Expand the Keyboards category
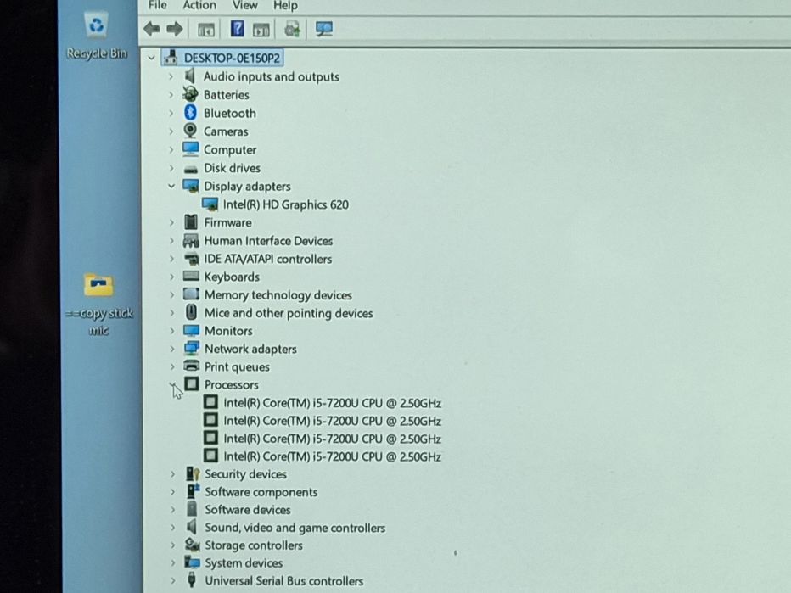Viewport: 791px width, 593px height. [171, 277]
